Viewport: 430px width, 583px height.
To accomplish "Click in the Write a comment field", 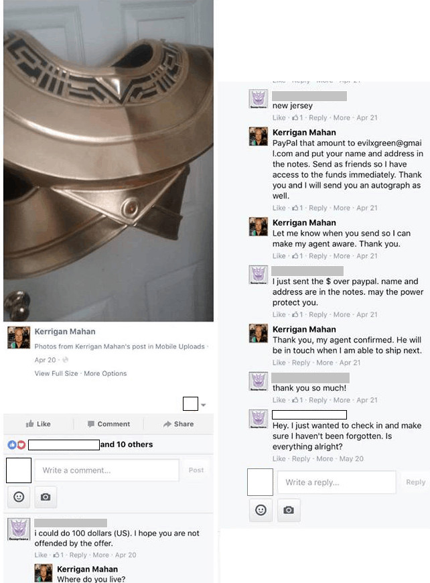I will click(107, 470).
